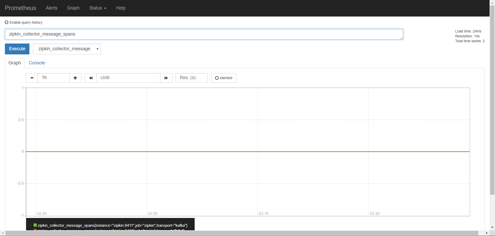Click the Until end time field

128,78
